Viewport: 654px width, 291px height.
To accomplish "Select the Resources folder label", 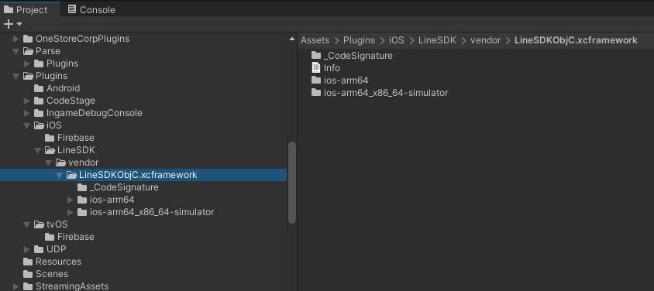I will 58,262.
